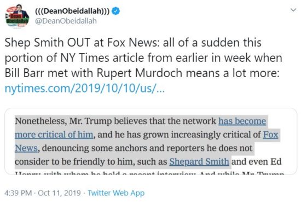This screenshot has height=203, width=301.
Task: Click 'more critical of him' underlined link
Action: point(54,135)
